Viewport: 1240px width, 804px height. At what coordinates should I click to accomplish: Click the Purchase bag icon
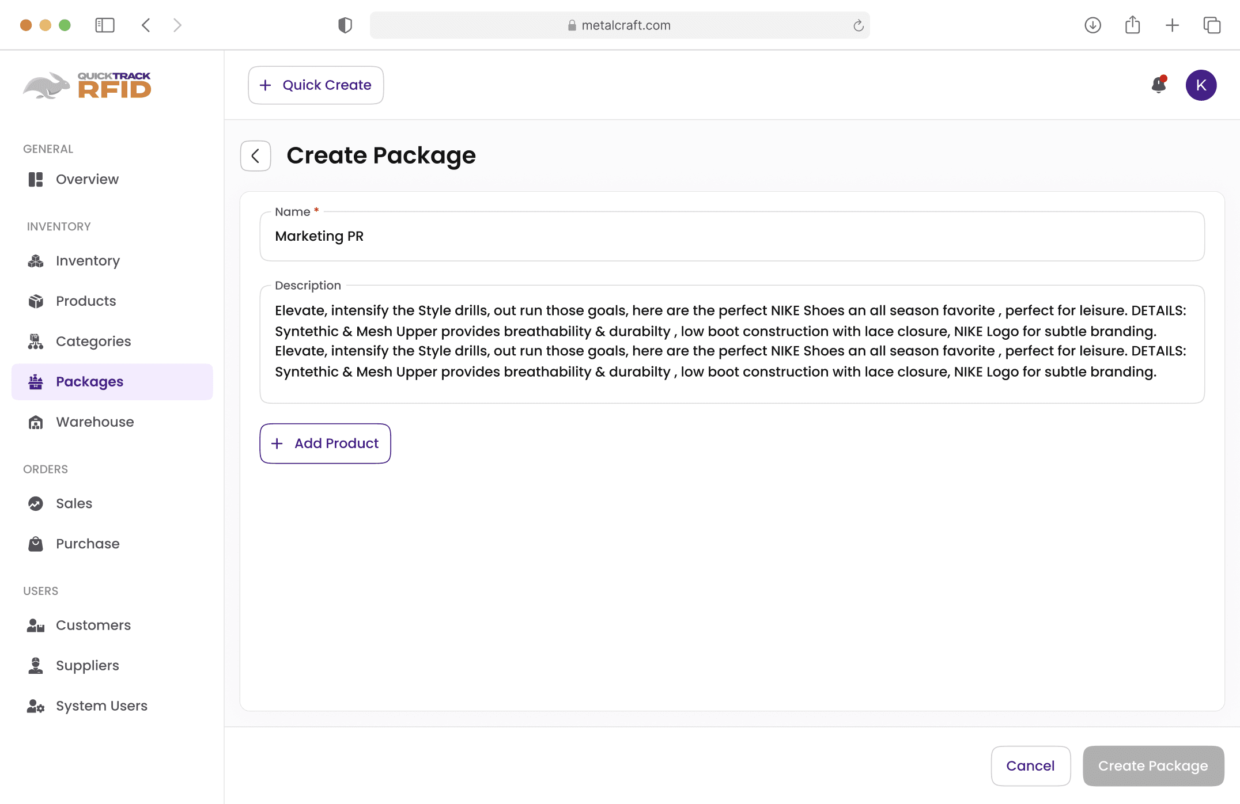(x=36, y=544)
